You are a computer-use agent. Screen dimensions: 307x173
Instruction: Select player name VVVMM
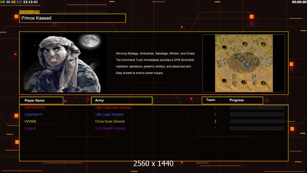(x=30, y=121)
